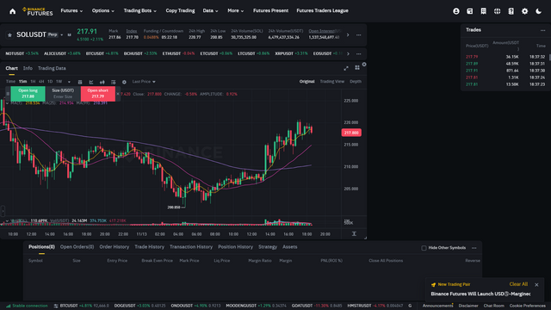Open the More dropdown menu
The image size is (551, 310).
[235, 11]
